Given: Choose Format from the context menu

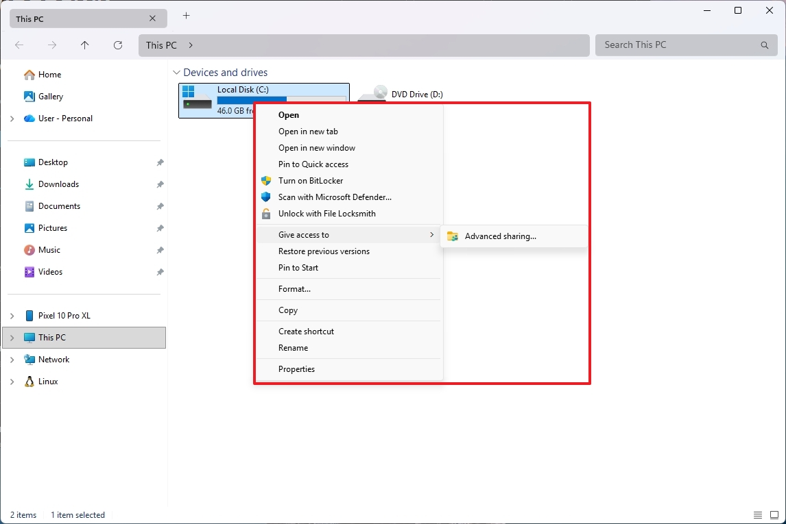Looking at the screenshot, I should (x=295, y=288).
